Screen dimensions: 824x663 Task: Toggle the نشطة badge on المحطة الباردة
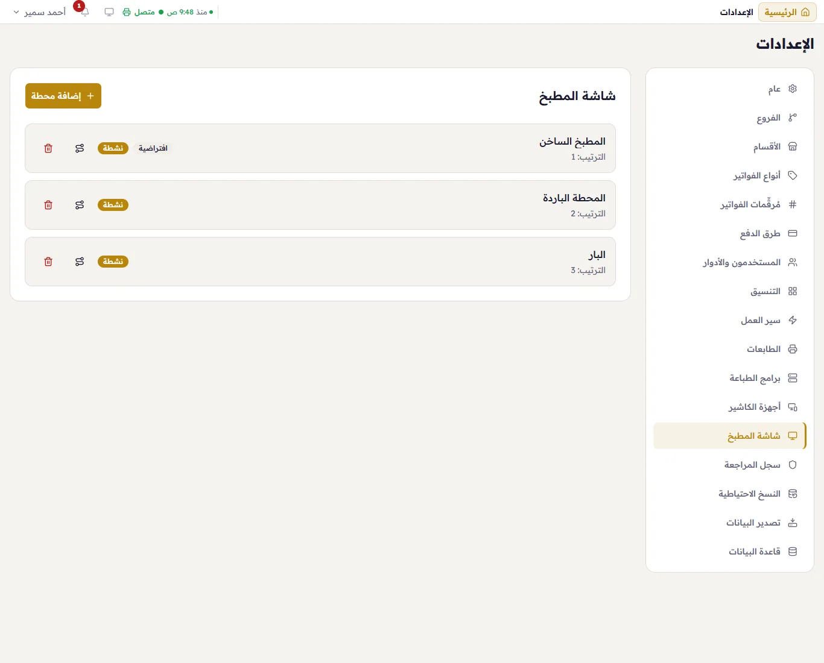pos(113,205)
